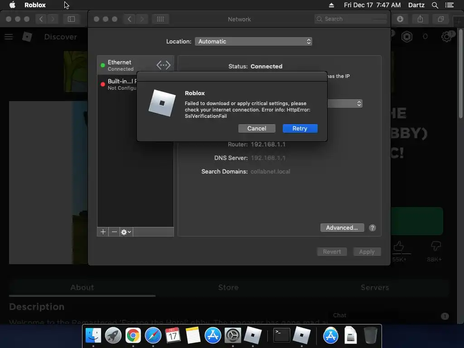Viewport: 464px width, 348px height.
Task: Click the Discover link on Roblox page
Action: coord(60,37)
